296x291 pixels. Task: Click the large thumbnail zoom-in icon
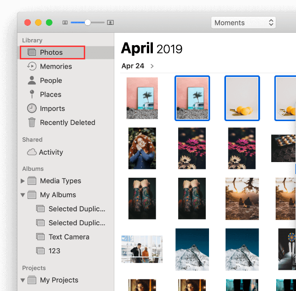[x=110, y=23]
